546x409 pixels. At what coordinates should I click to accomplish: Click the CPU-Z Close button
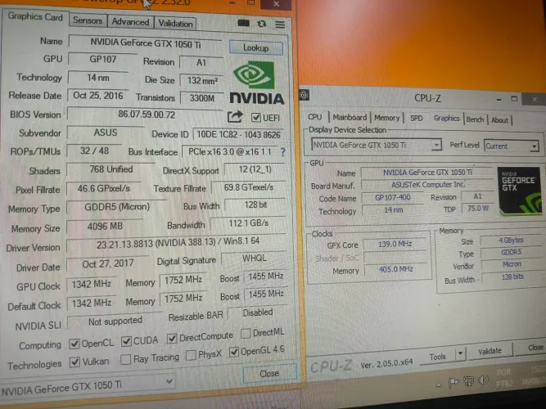[533, 348]
